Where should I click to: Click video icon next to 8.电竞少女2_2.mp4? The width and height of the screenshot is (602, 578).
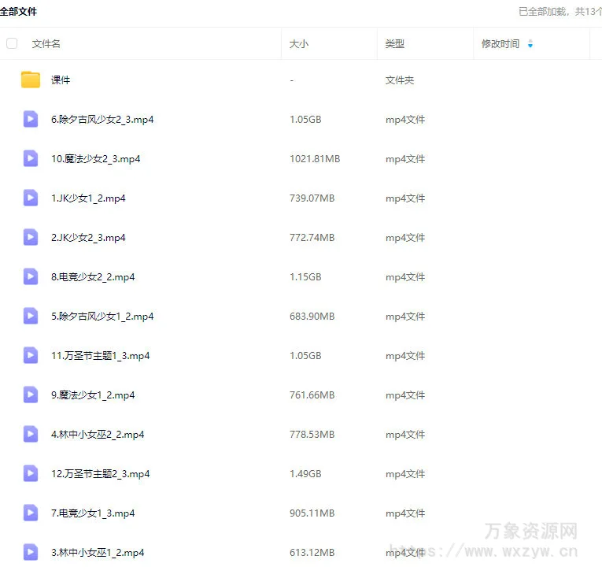[x=31, y=276]
